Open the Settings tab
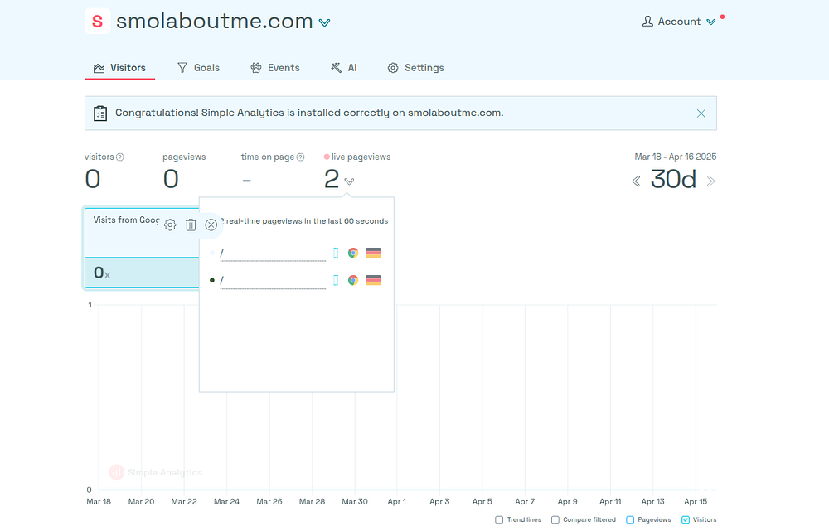Screen dimensions: 829x531 415,68
